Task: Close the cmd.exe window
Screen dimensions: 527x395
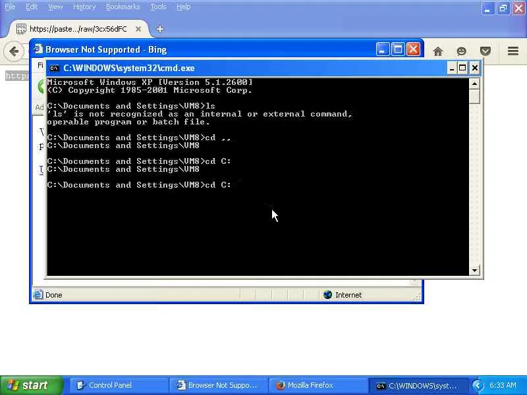Action: pyautogui.click(x=474, y=68)
